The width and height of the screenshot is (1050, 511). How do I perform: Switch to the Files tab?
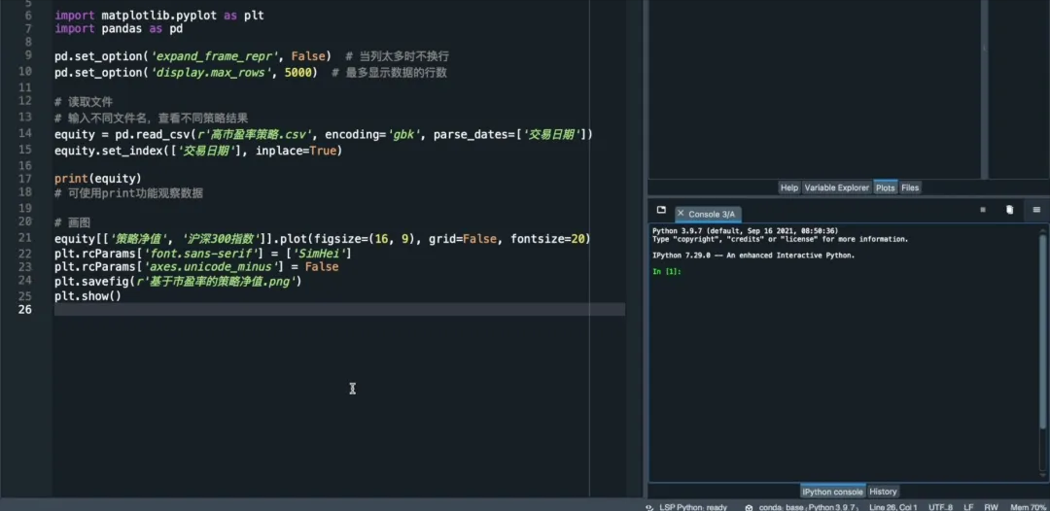[x=910, y=187]
